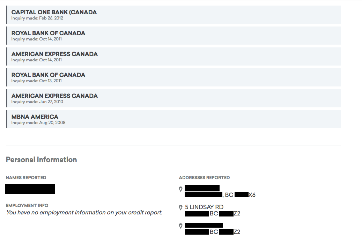Click the Inquiry made: Aug 20, 2008 date

(x=38, y=123)
